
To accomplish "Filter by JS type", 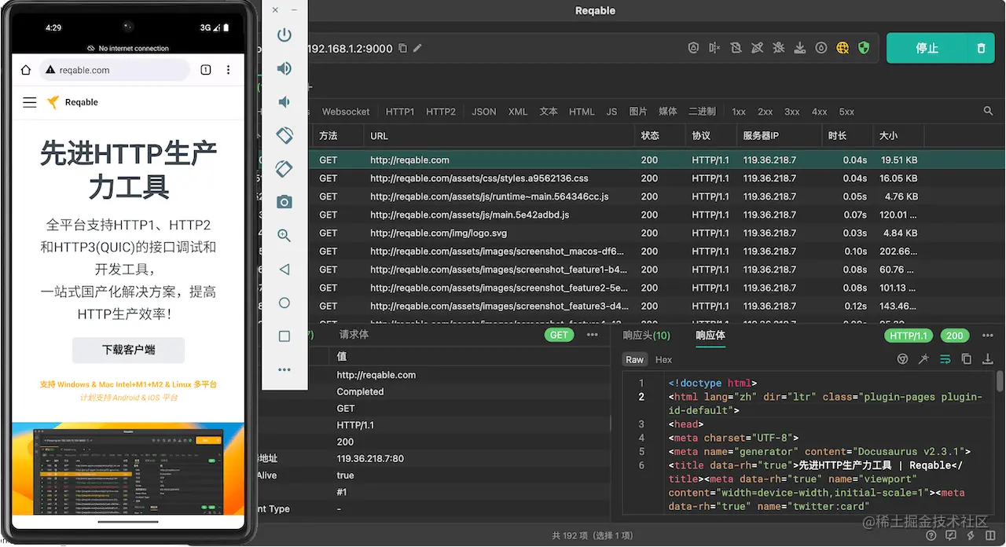I will [611, 112].
